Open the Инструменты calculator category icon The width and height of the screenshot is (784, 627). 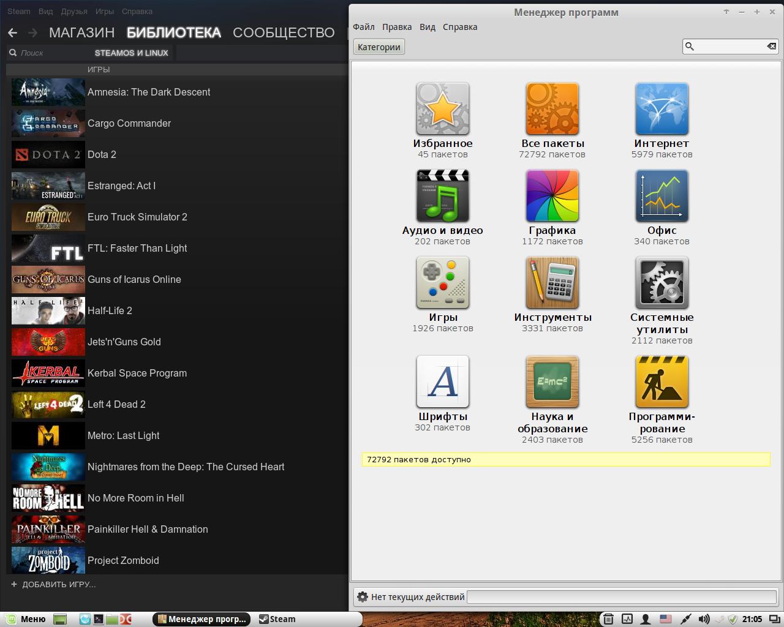552,283
